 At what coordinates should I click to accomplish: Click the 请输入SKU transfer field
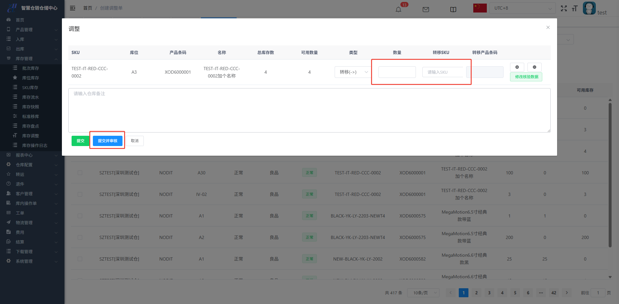pos(442,72)
